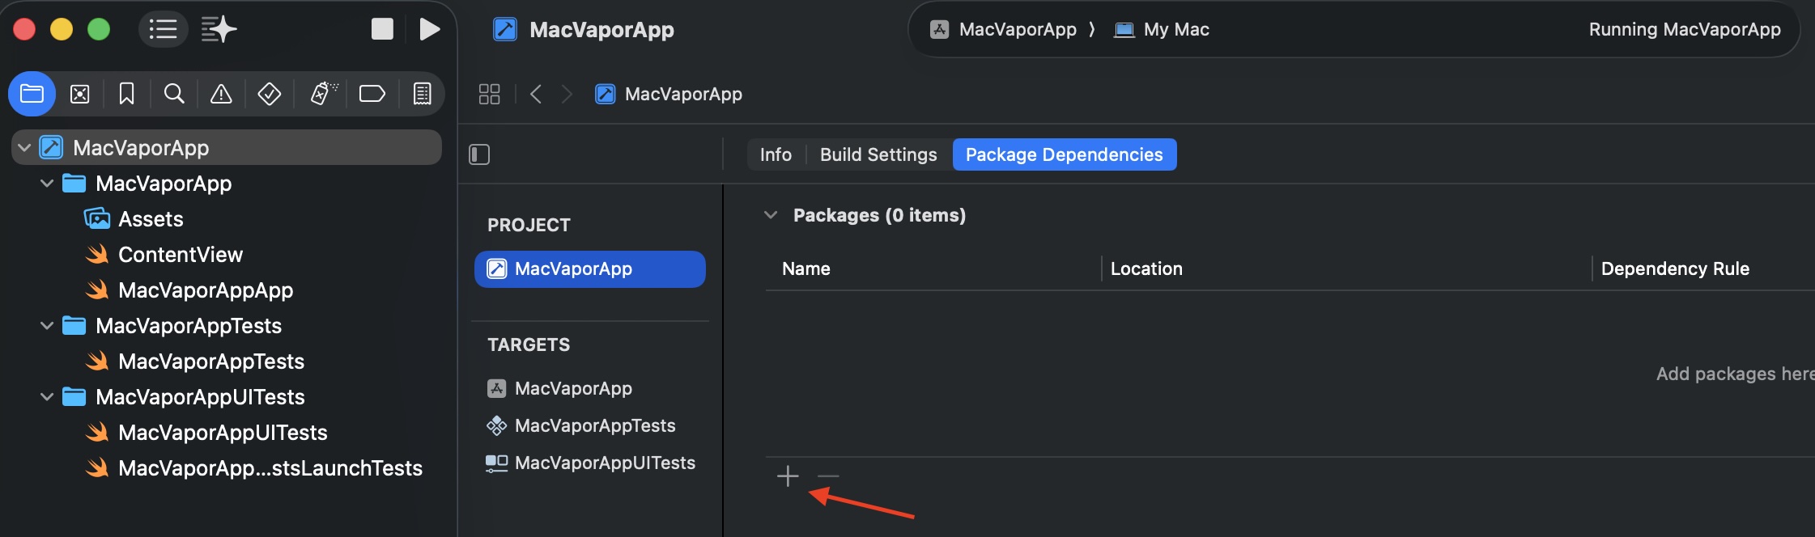The image size is (1815, 537).
Task: Open the MacVaporAppApp swift file
Action: coord(205,290)
